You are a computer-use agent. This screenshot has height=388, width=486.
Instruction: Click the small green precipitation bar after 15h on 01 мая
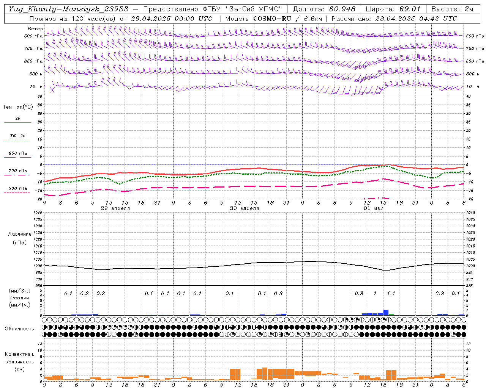coord(391,314)
